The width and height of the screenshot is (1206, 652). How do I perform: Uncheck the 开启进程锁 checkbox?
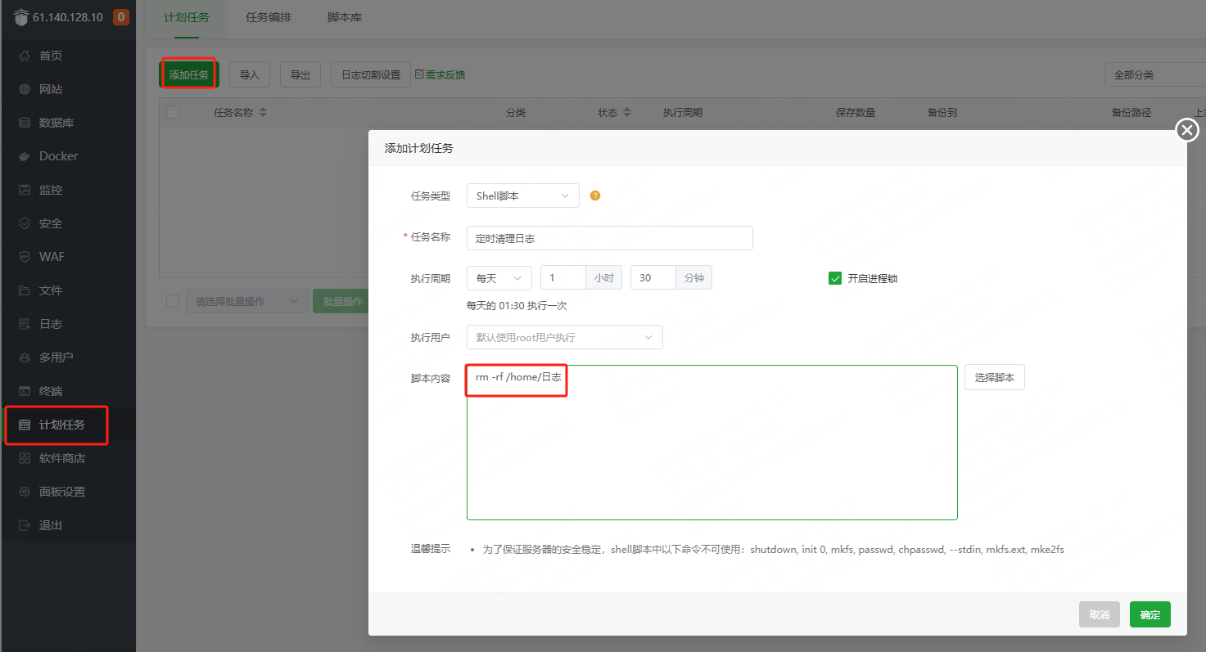(834, 277)
